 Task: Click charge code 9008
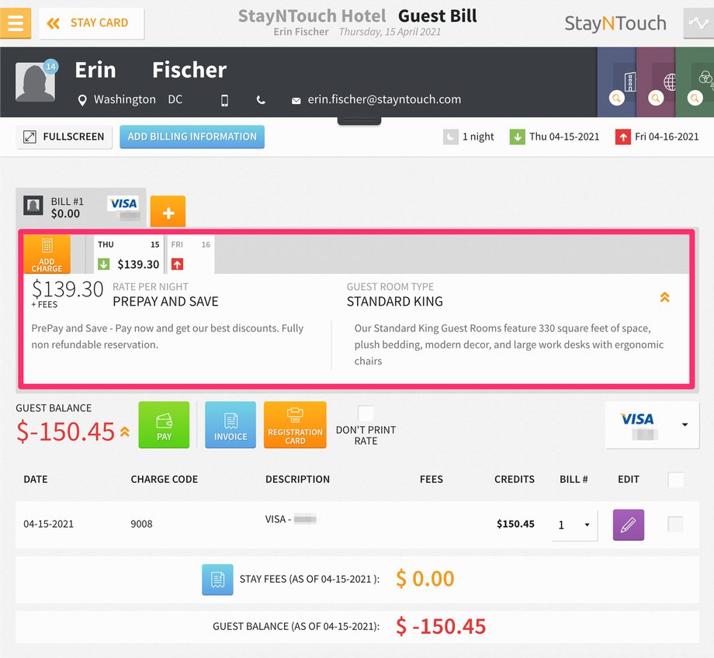pos(141,524)
